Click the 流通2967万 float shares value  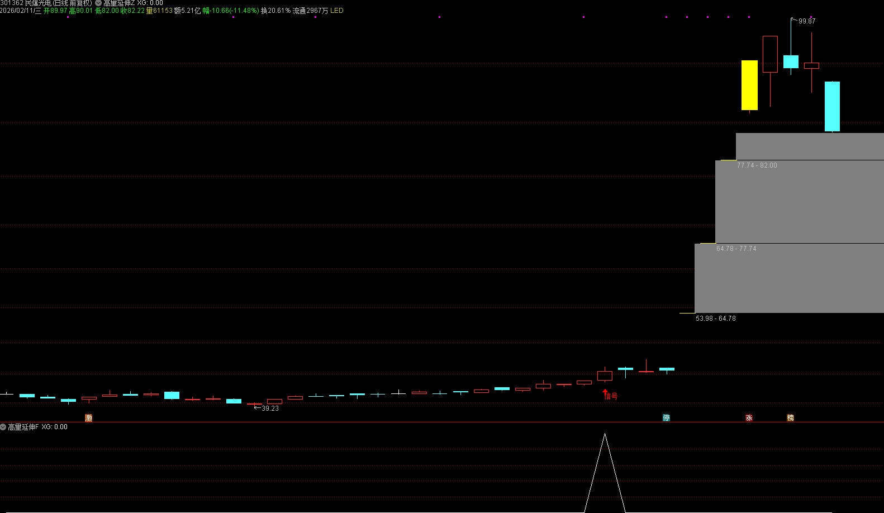click(x=311, y=11)
